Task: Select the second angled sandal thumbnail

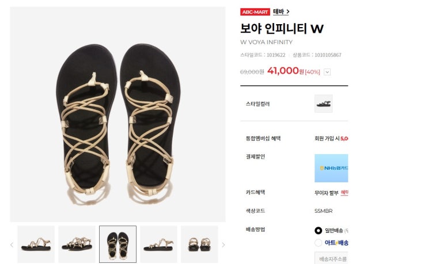Action: click(77, 244)
